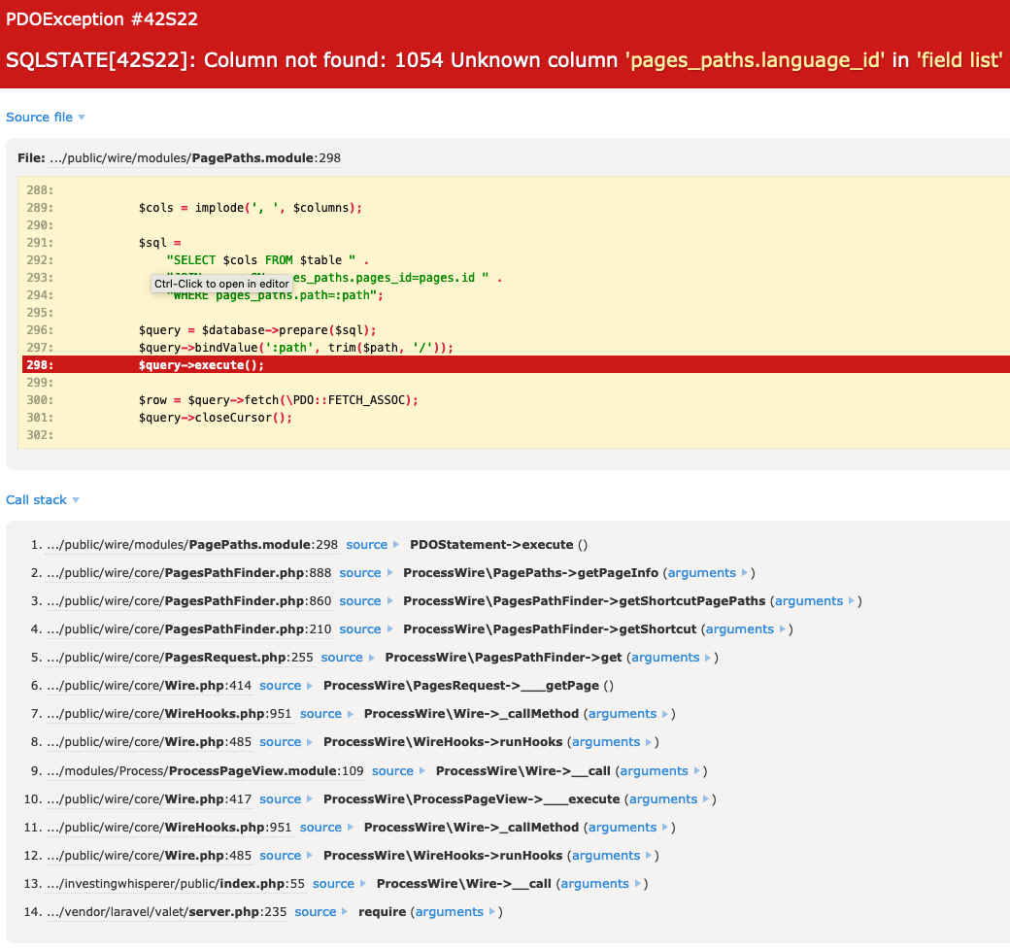The image size is (1010, 950).
Task: Click source arrow icon on Wire.php:414 frame
Action: coord(309,685)
